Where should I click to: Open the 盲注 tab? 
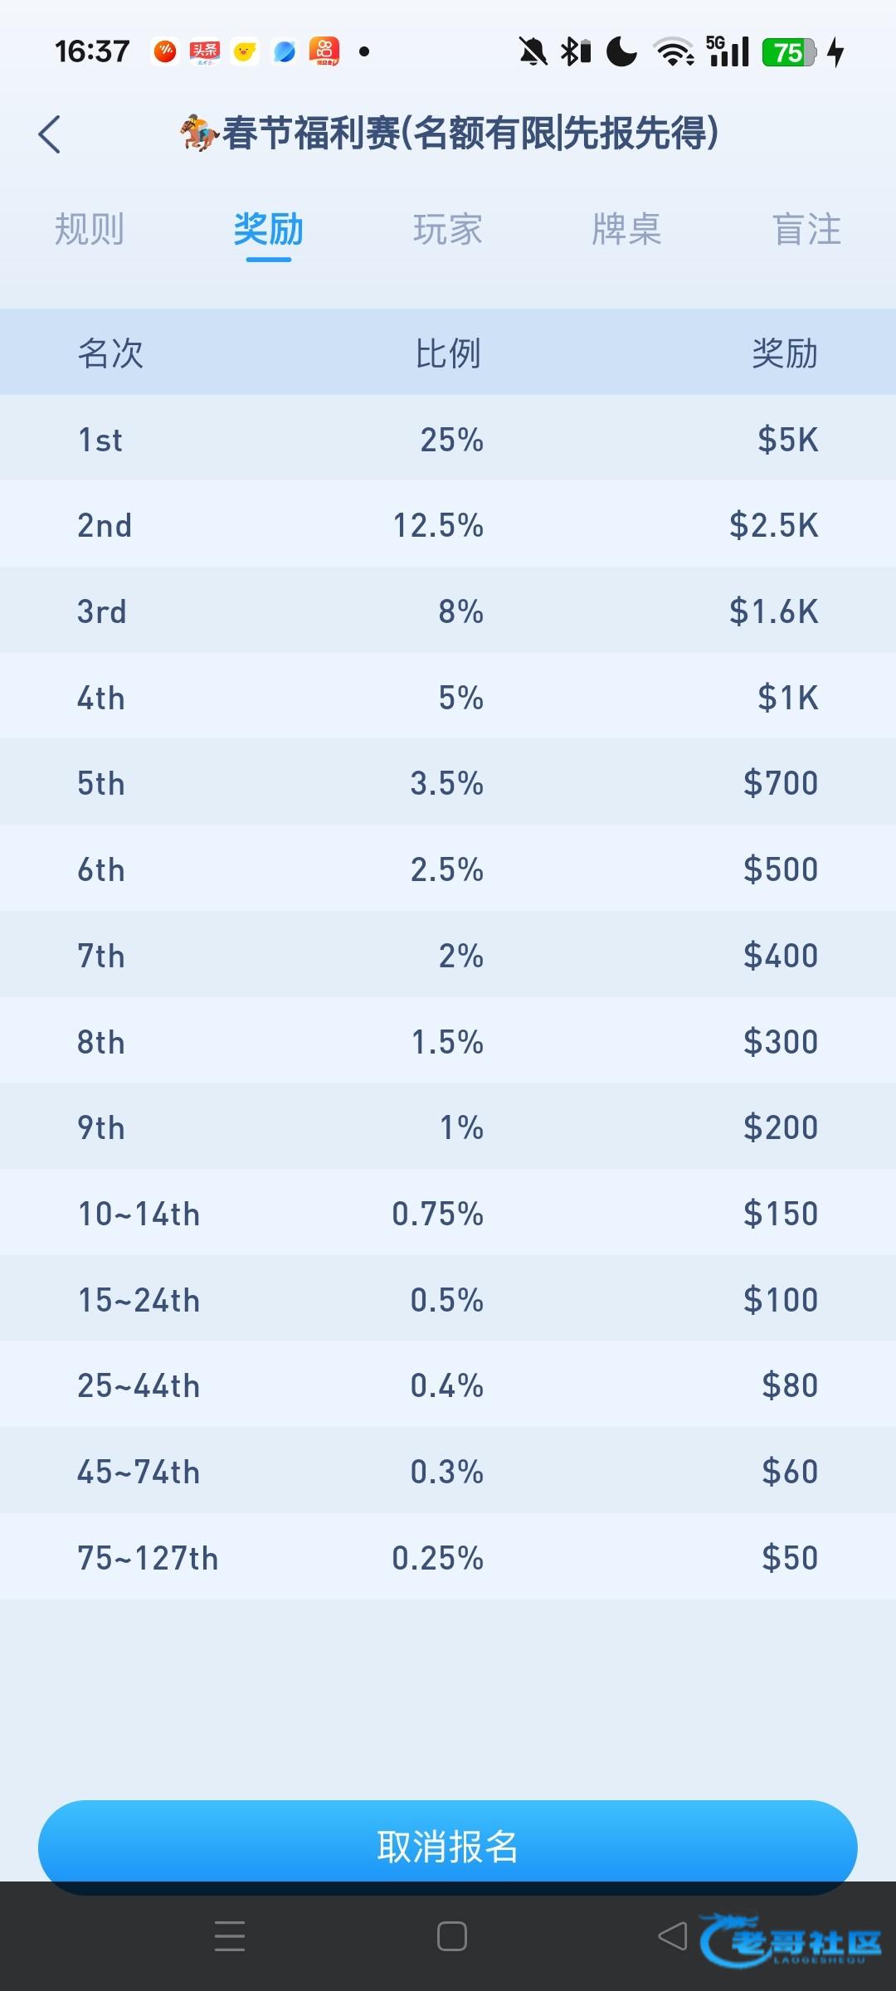[x=806, y=229]
